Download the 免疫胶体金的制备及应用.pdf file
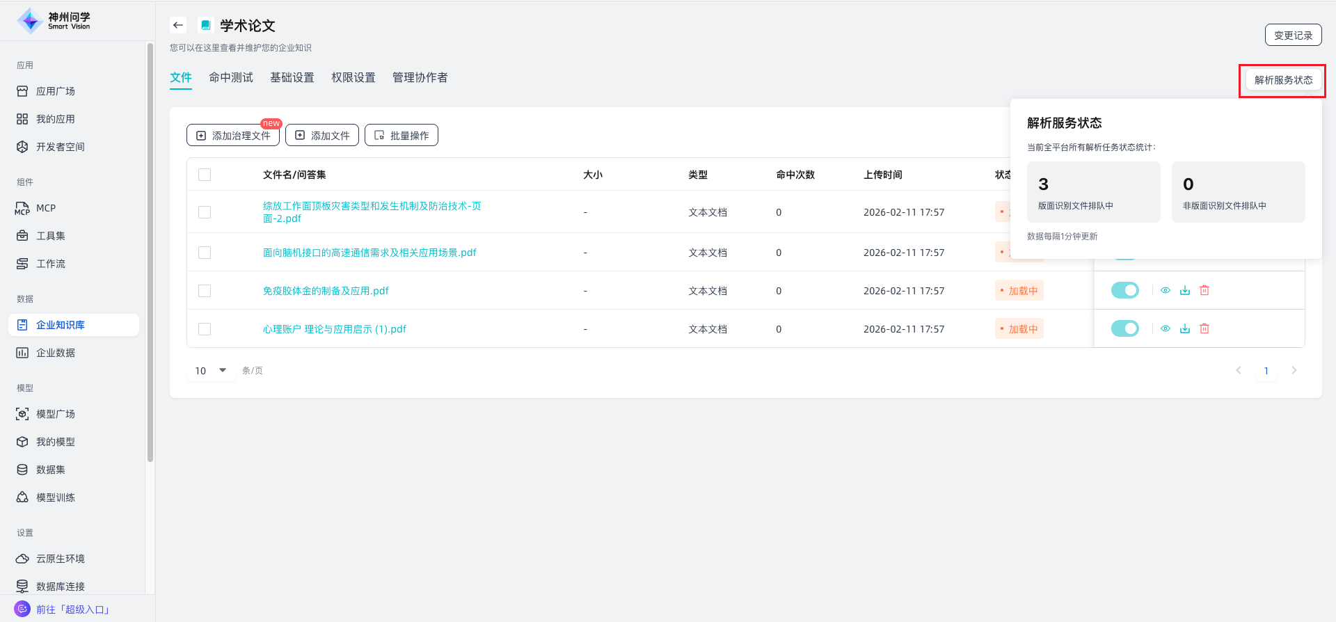The width and height of the screenshot is (1336, 622). (x=1185, y=291)
